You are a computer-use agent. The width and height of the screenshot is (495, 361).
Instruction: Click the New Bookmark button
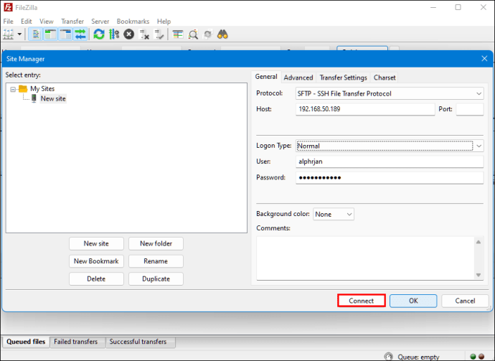click(x=96, y=261)
